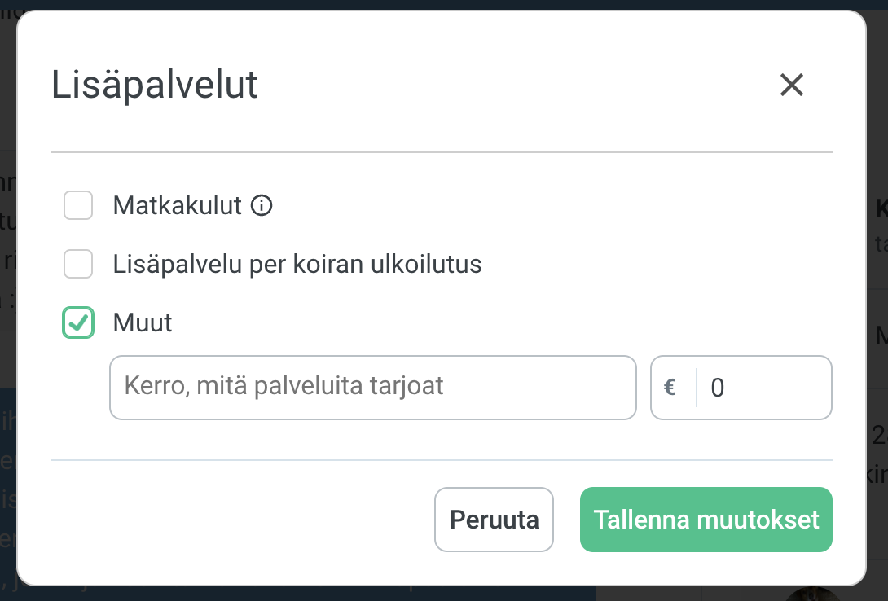Tick Lisäpalvelu per koiran ulkoilutus checkbox

coord(78,264)
